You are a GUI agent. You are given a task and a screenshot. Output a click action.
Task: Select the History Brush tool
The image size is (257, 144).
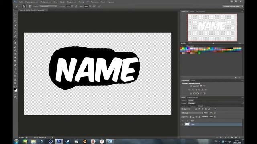pyautogui.click(x=15, y=47)
